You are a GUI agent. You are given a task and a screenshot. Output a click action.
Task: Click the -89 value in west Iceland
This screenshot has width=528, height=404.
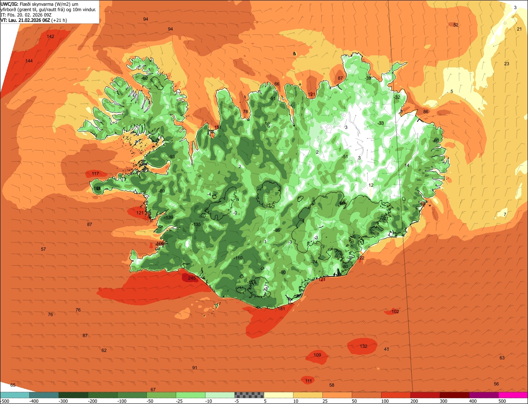162,191
